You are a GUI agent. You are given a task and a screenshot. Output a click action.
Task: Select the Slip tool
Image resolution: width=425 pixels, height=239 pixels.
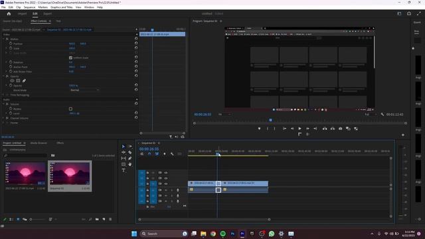point(124,159)
